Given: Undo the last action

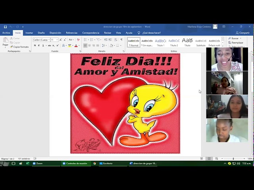Looking at the screenshot, I should (11, 27).
